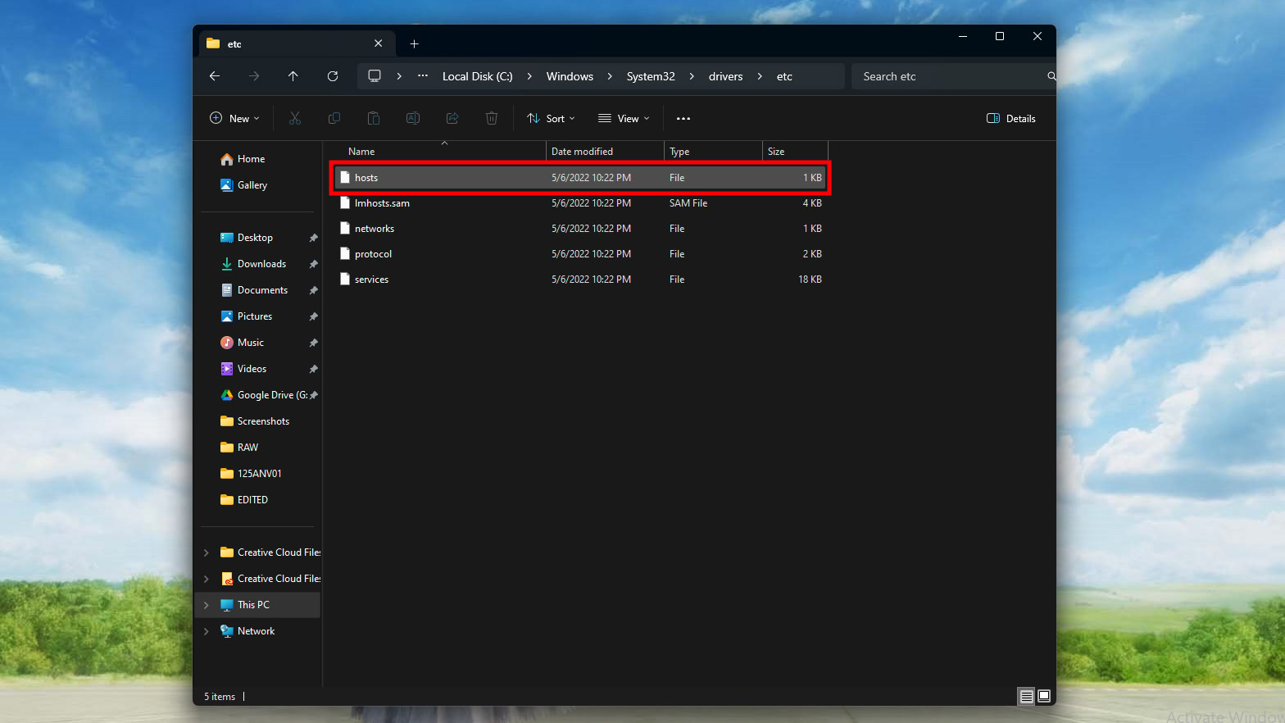Open the New item button
This screenshot has width=1285, height=723.
tap(234, 118)
